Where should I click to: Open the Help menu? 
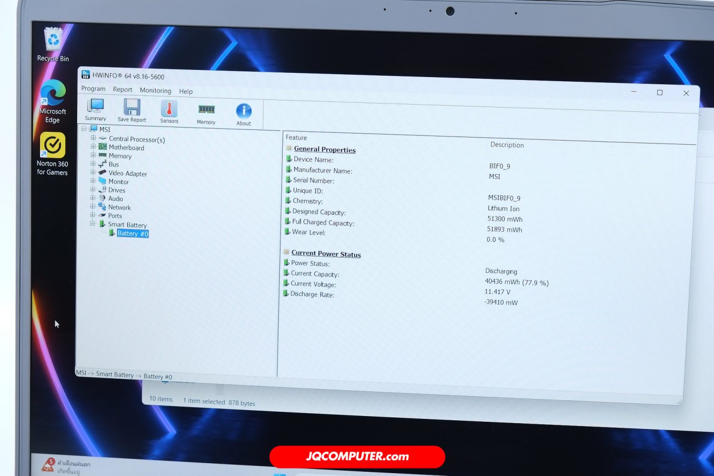tap(186, 91)
